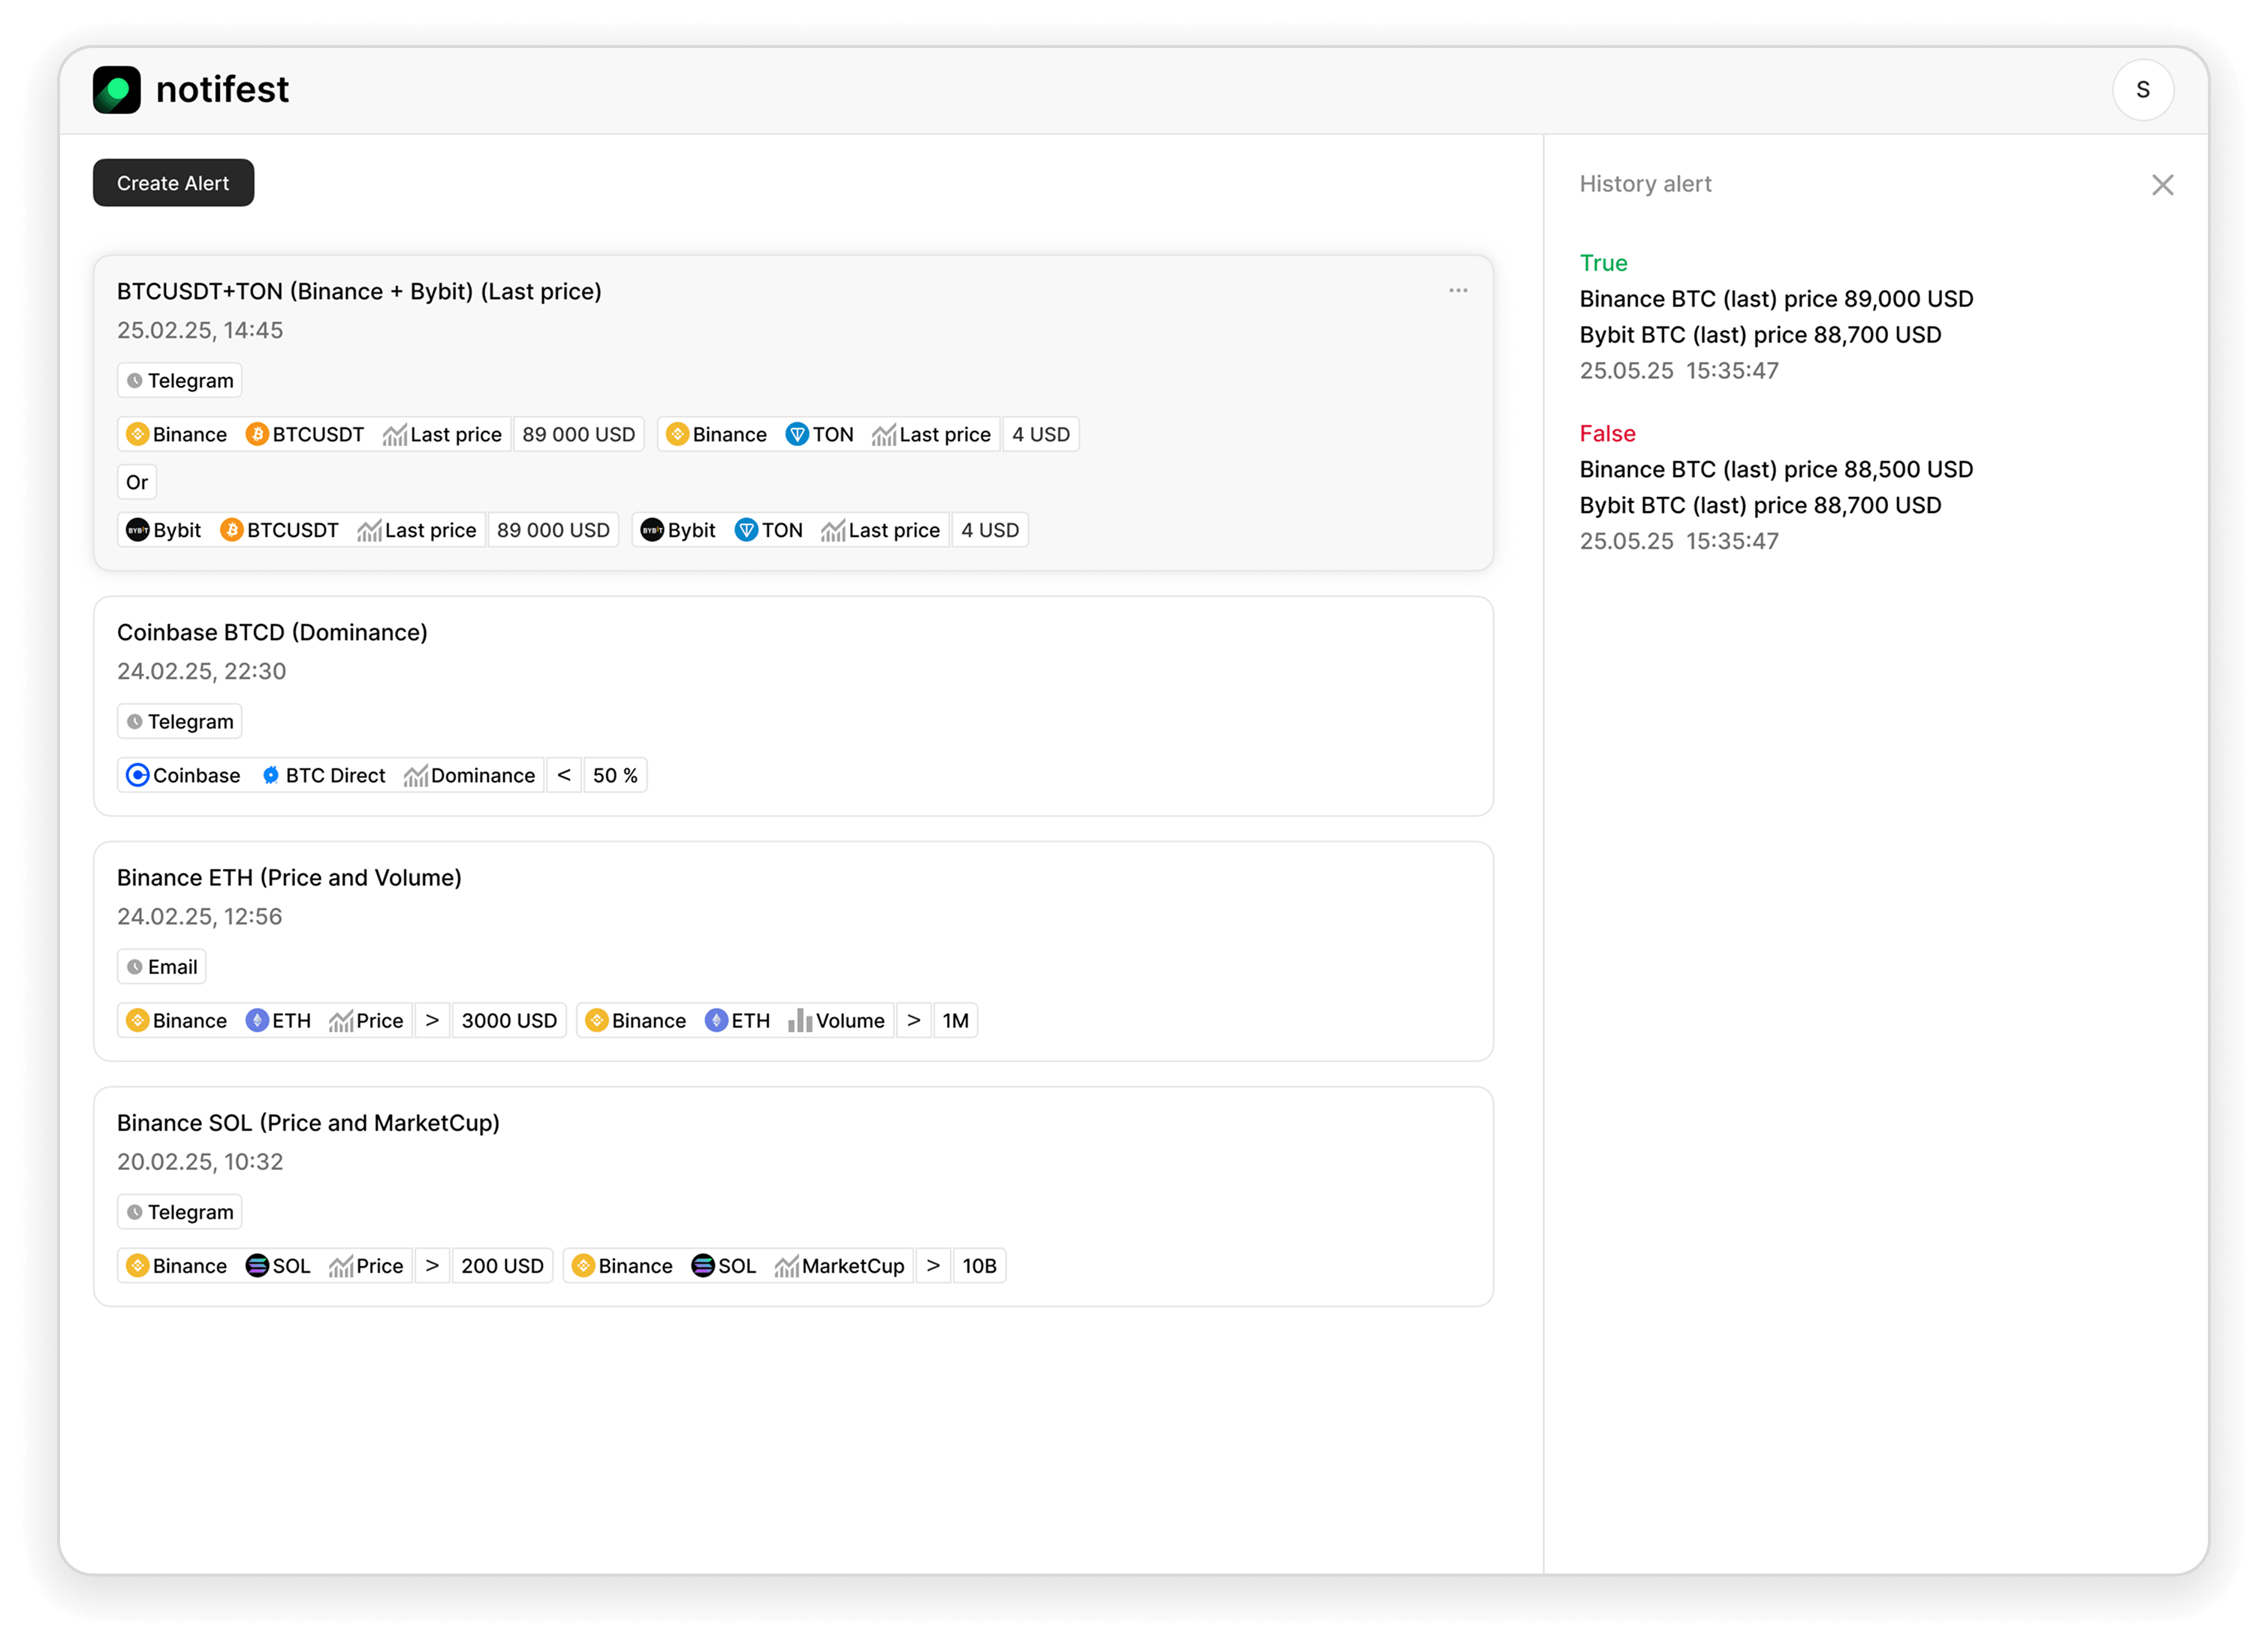Open the Coinbase BTCD (Dominance) alert title
The height and width of the screenshot is (1646, 2268).
(272, 632)
